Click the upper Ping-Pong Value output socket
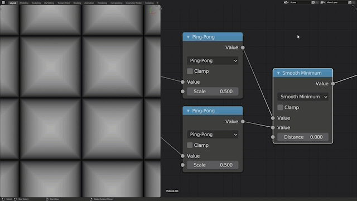The image size is (357, 201). pos(243,47)
